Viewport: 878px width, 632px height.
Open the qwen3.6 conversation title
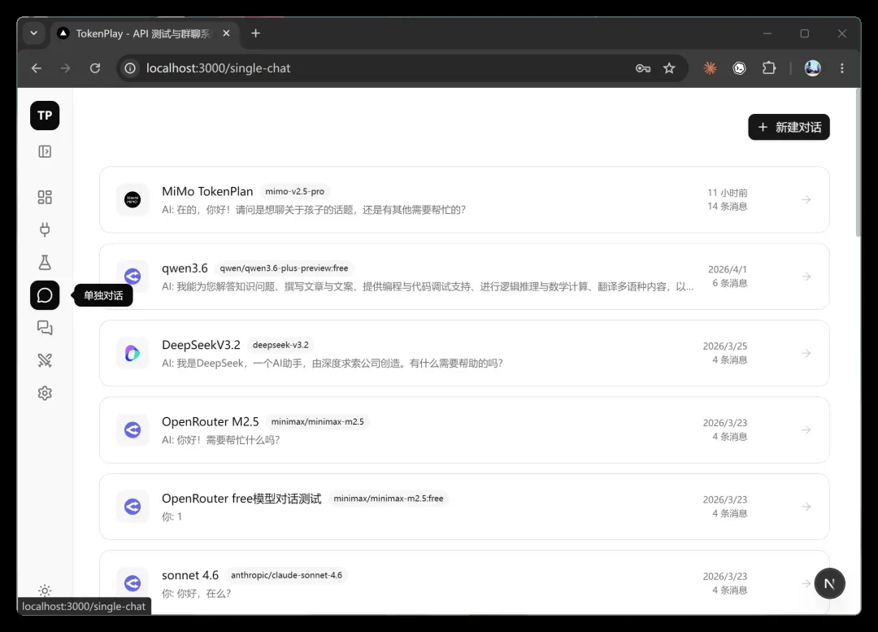(x=185, y=268)
